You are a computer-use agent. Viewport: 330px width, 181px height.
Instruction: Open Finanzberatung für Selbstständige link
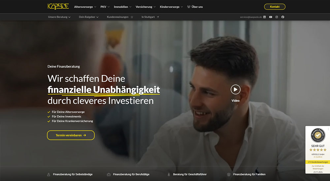pyautogui.click(x=70, y=174)
